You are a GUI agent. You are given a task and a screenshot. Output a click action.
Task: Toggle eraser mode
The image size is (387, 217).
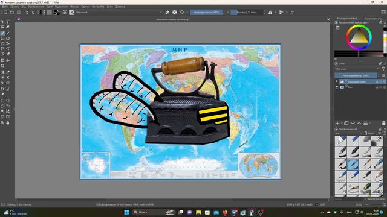(x=167, y=12)
